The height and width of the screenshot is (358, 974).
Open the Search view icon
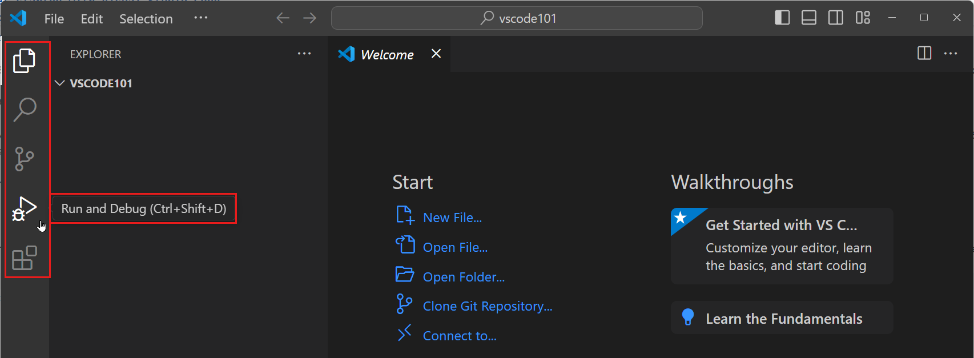click(25, 109)
